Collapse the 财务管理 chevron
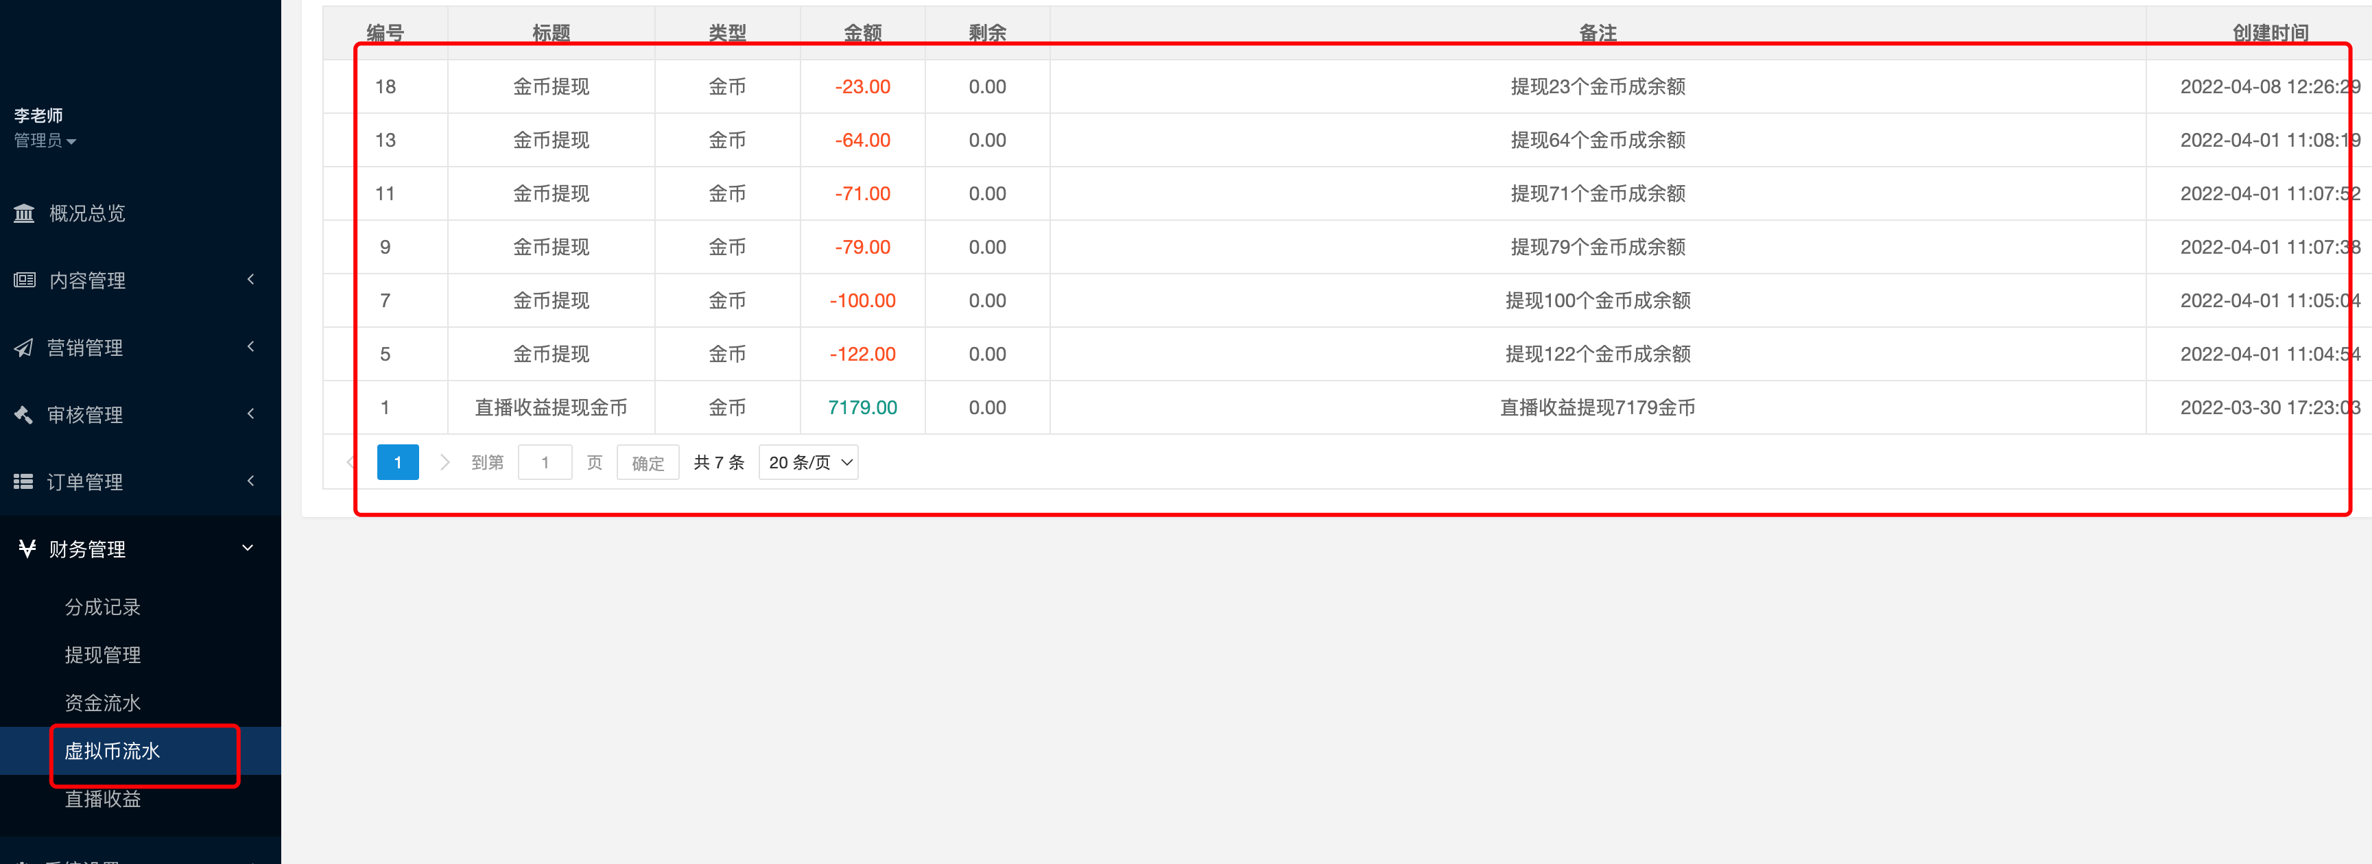The height and width of the screenshot is (864, 2372). point(248,547)
